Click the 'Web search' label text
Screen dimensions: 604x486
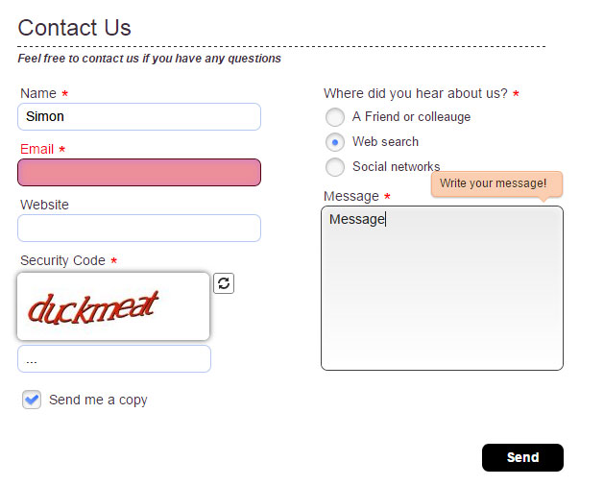(385, 142)
